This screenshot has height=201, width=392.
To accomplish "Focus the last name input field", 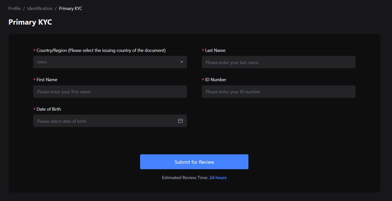I will [278, 62].
